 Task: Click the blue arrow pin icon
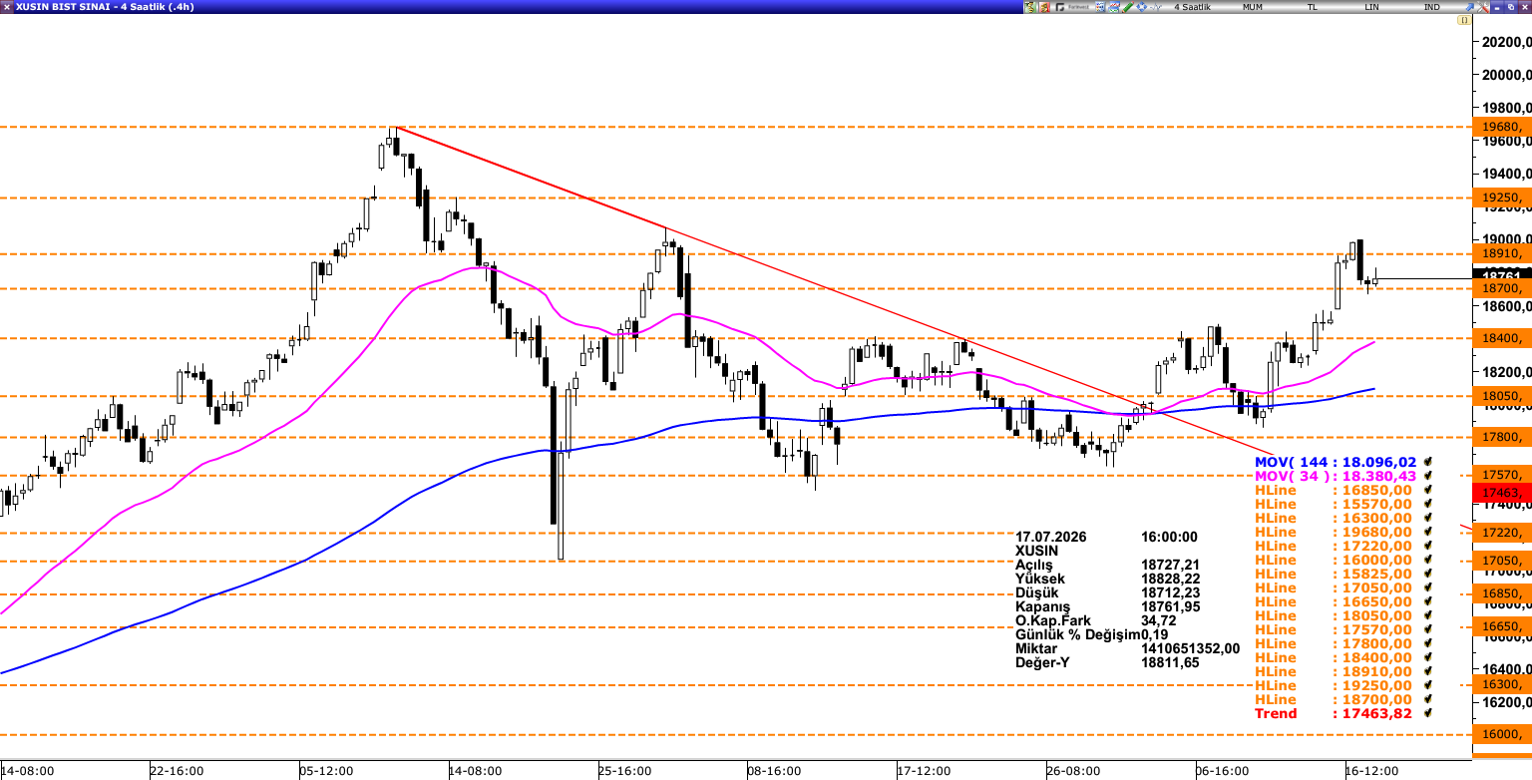(1469, 7)
